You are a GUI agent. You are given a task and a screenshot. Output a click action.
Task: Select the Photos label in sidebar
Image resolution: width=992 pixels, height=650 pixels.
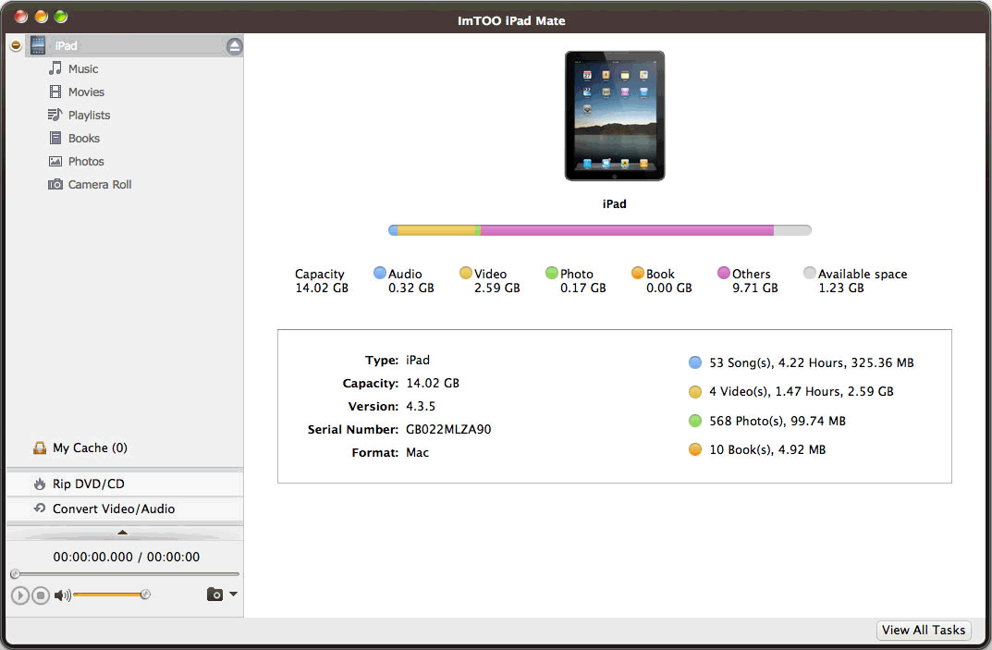tap(86, 162)
